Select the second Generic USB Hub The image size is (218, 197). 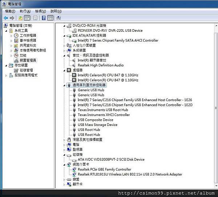point(91,95)
